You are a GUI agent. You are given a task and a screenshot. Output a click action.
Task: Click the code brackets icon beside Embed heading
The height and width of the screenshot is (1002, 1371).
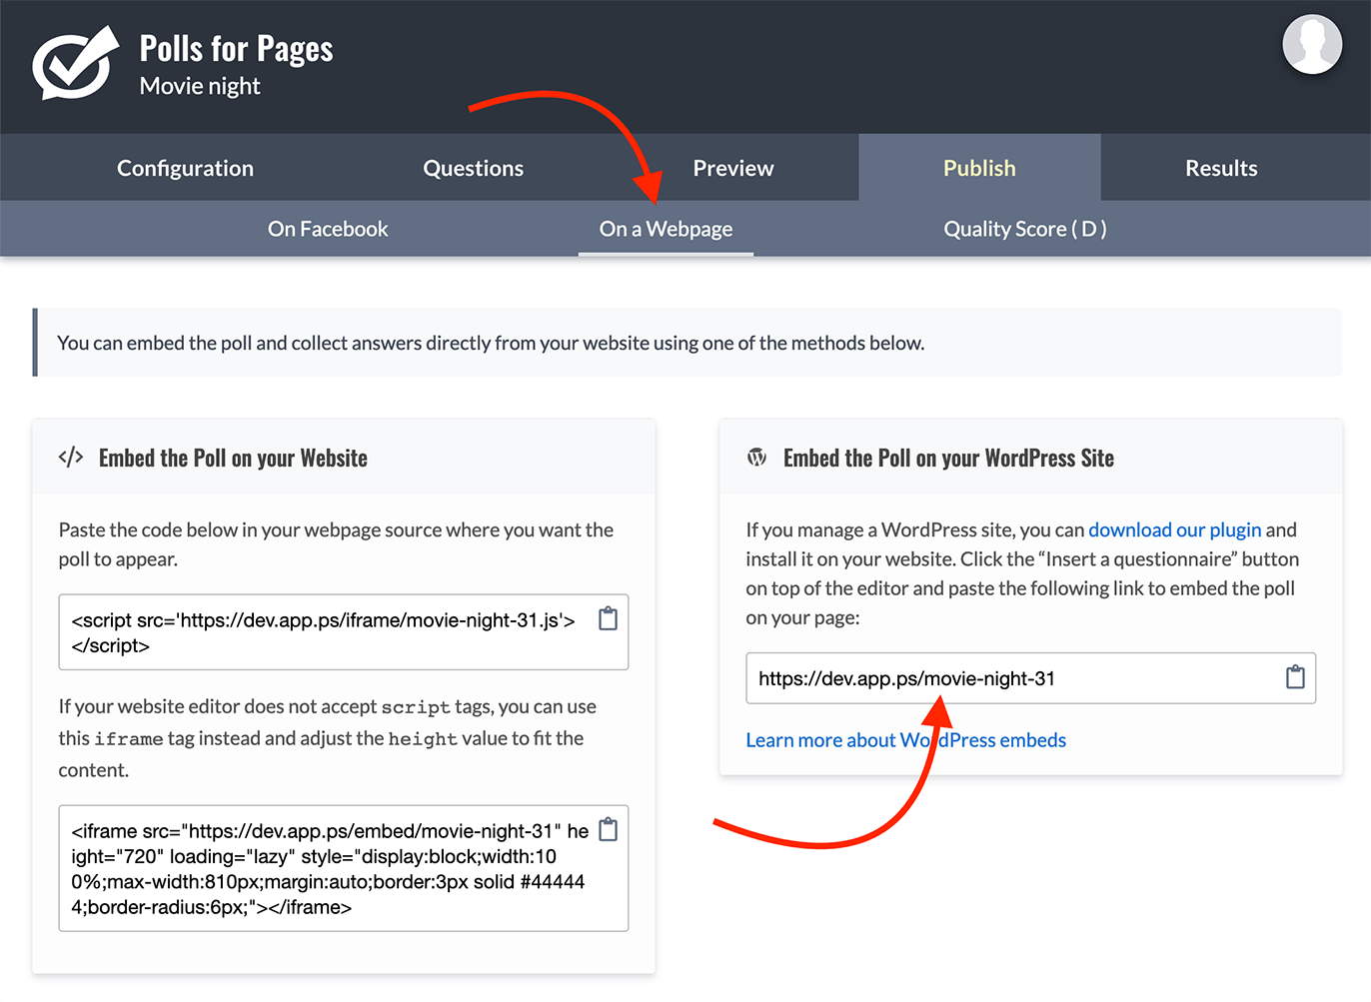(x=71, y=458)
